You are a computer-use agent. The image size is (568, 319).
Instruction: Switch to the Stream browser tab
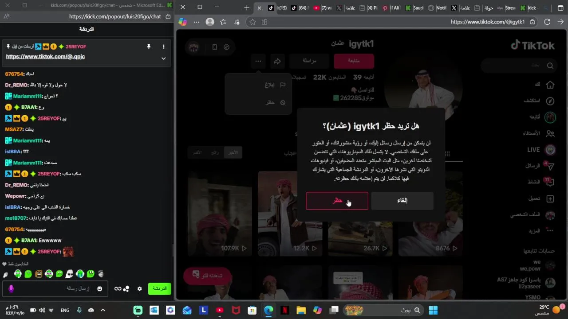coord(507,8)
